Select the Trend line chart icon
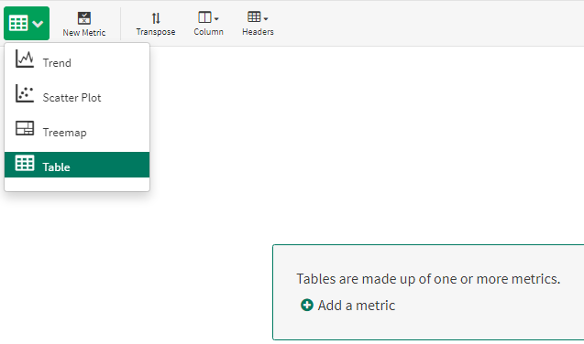This screenshot has width=584, height=344. (x=25, y=59)
